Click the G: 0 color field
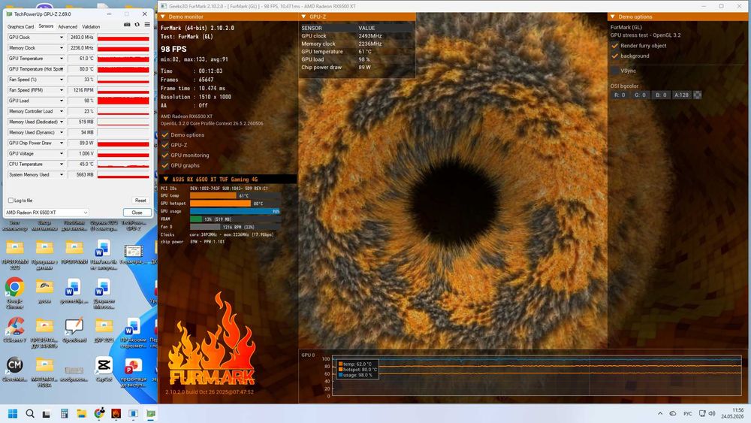 (x=641, y=95)
